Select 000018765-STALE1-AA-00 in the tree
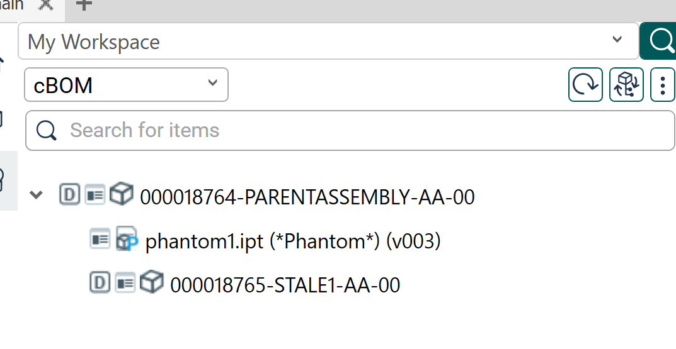The image size is (676, 349). pos(285,285)
